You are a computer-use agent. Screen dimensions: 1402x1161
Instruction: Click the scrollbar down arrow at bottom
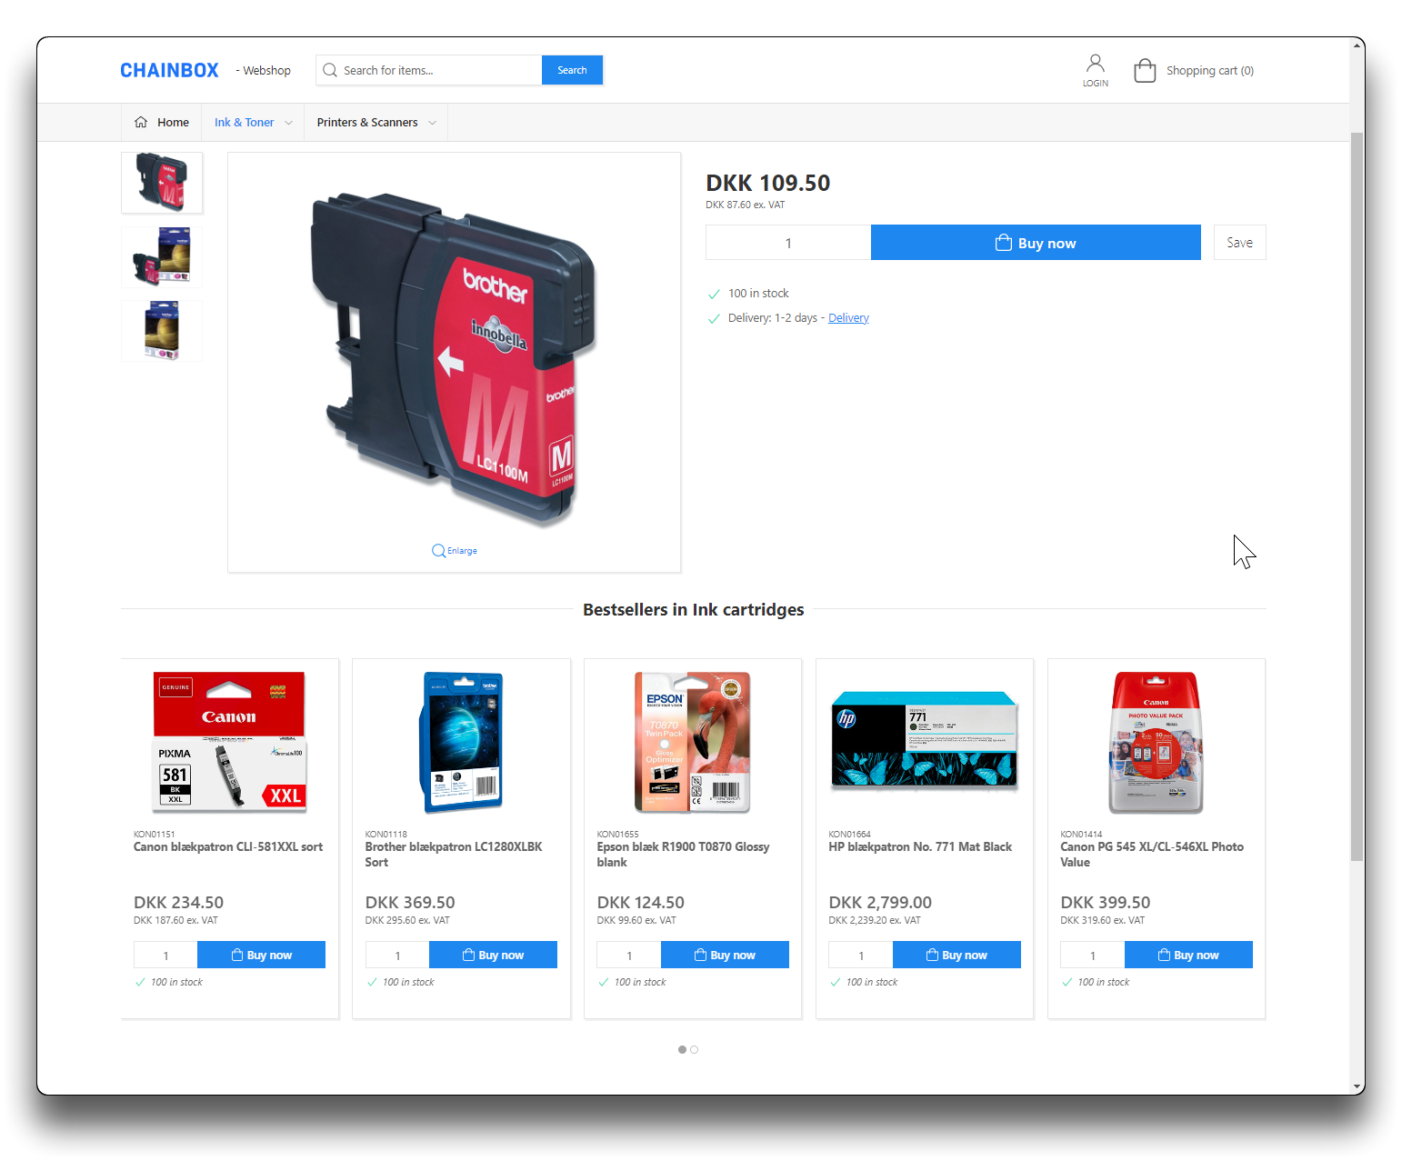[x=1357, y=1086]
